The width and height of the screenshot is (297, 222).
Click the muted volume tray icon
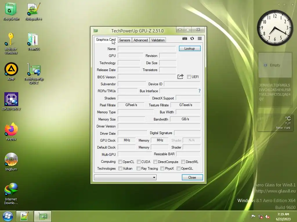point(267,216)
